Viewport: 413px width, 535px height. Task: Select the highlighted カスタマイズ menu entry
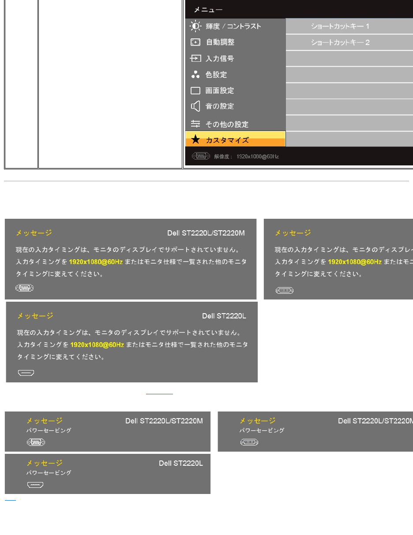(235, 139)
